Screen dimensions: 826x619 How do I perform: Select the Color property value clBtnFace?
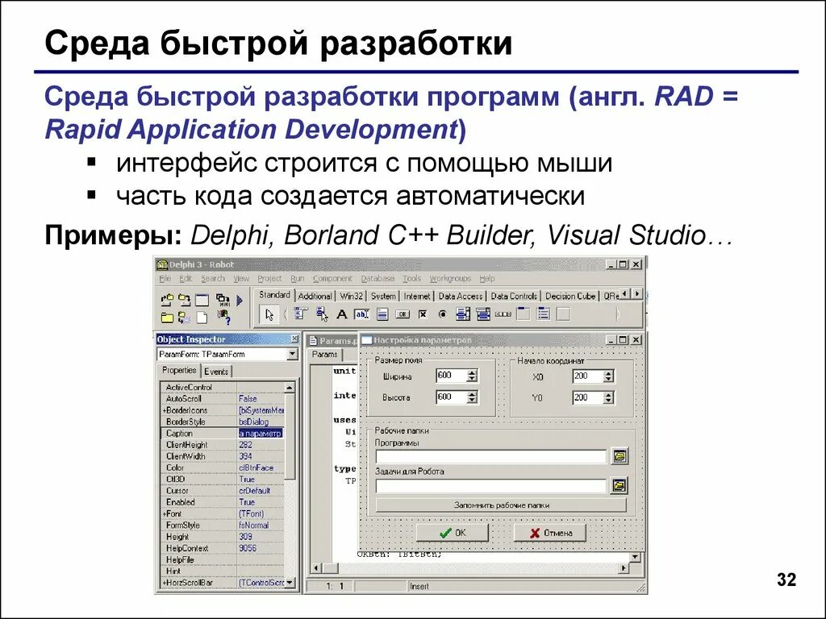[261, 467]
